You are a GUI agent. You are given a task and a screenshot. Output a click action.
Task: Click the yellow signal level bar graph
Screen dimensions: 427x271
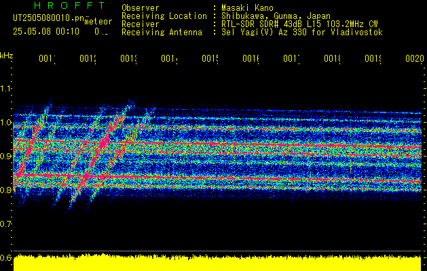217,263
